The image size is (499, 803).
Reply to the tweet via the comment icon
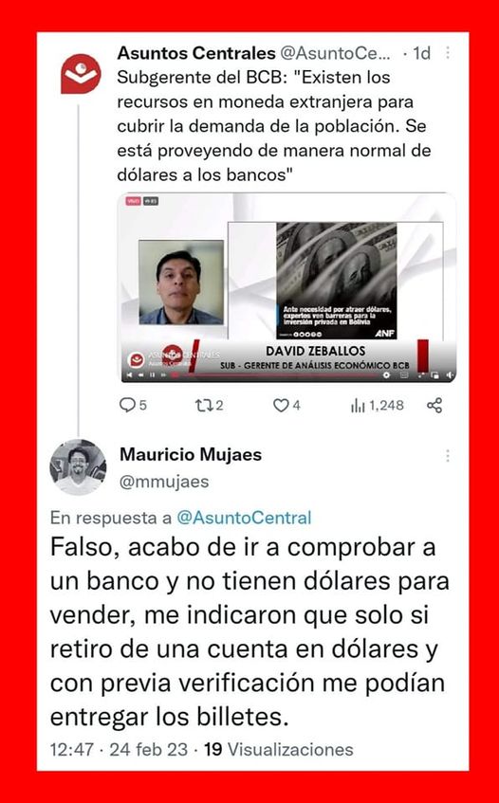pos(126,406)
